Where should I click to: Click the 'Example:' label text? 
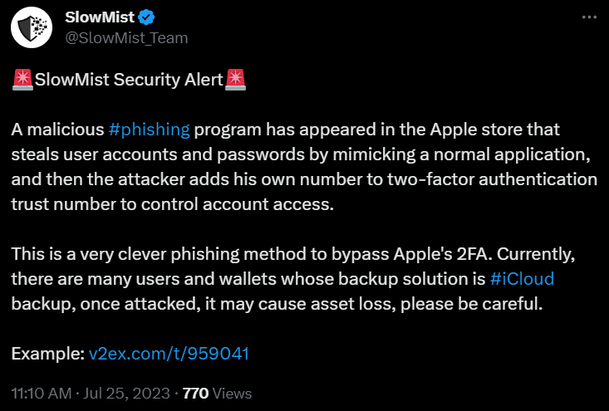click(x=47, y=353)
